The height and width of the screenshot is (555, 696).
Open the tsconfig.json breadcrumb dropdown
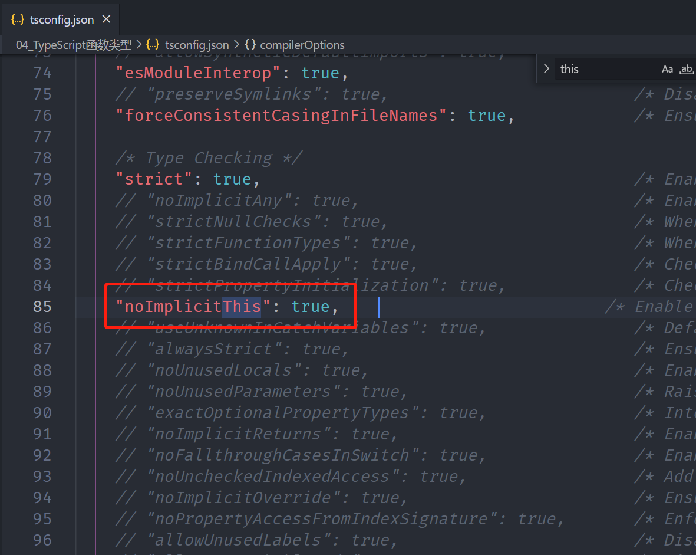(x=196, y=45)
